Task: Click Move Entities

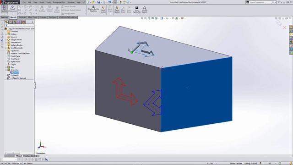Action: pos(68,13)
